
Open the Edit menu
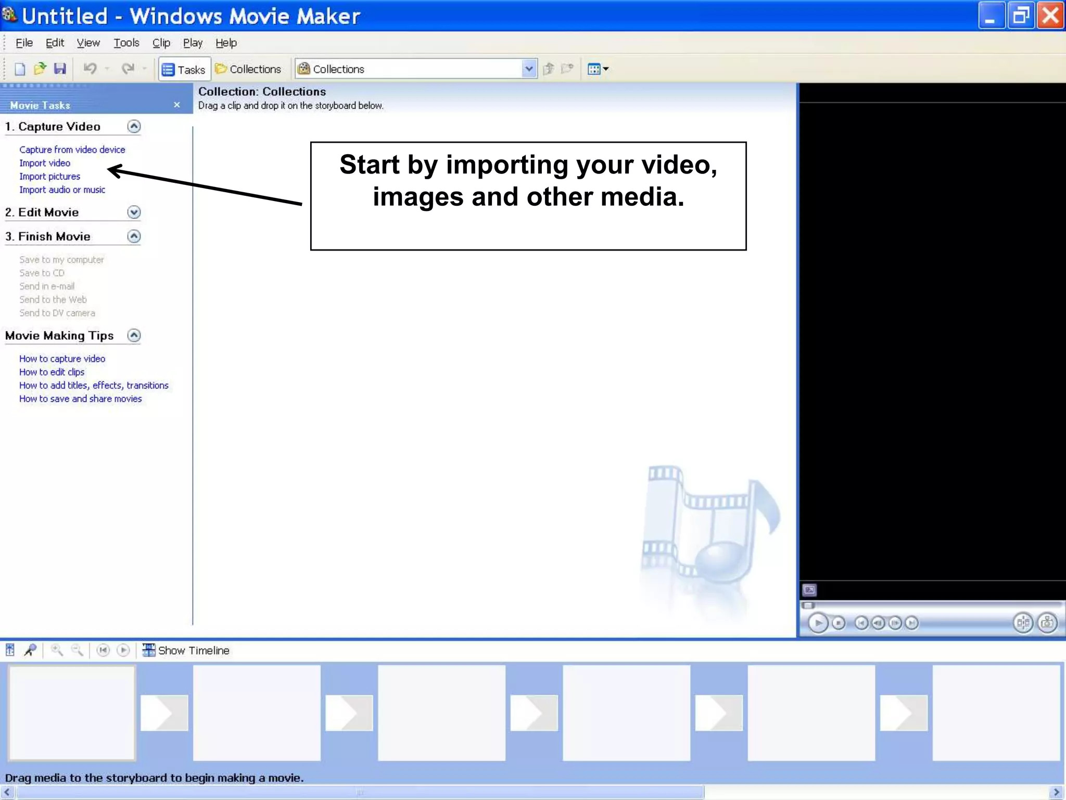[55, 43]
